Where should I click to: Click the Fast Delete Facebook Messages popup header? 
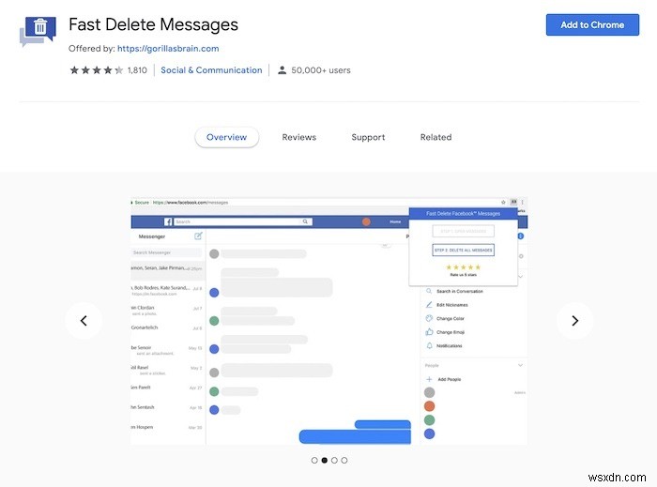click(x=463, y=213)
